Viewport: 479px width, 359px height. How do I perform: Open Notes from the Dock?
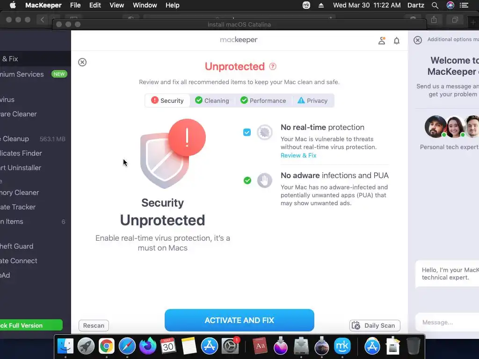click(189, 346)
